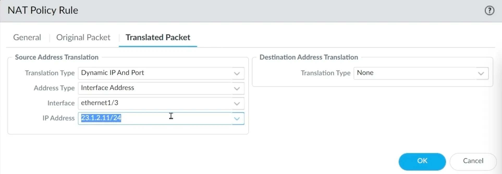502x174 pixels.
Task: Click the Source Address Translation heading
Action: click(57, 57)
